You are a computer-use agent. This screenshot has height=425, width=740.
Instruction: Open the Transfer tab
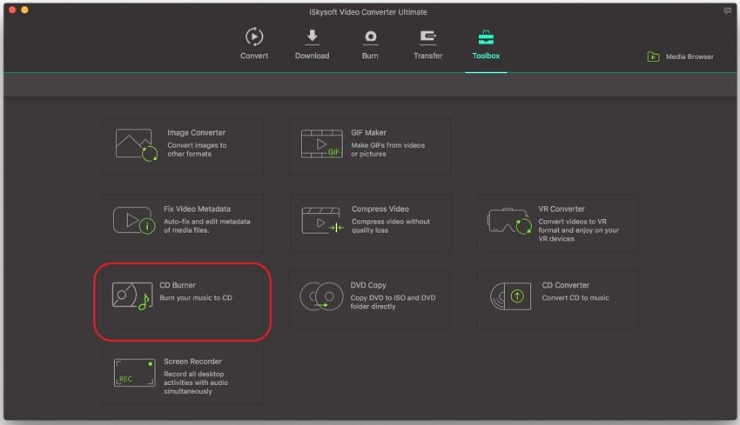pyautogui.click(x=427, y=43)
